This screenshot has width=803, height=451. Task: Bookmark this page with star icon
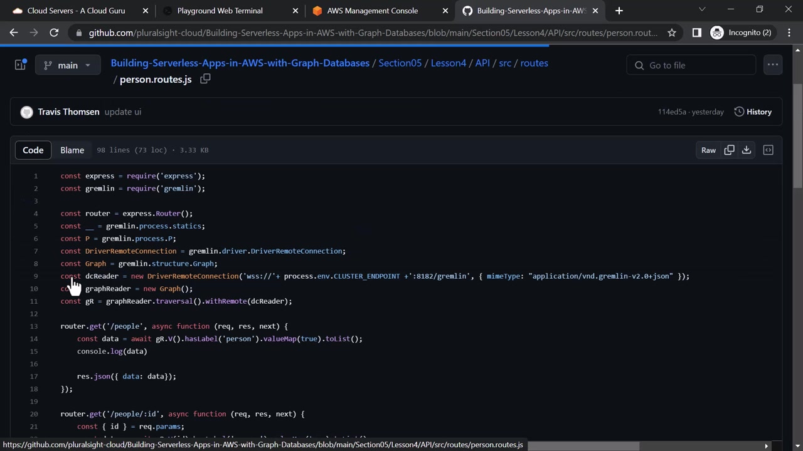(x=672, y=33)
